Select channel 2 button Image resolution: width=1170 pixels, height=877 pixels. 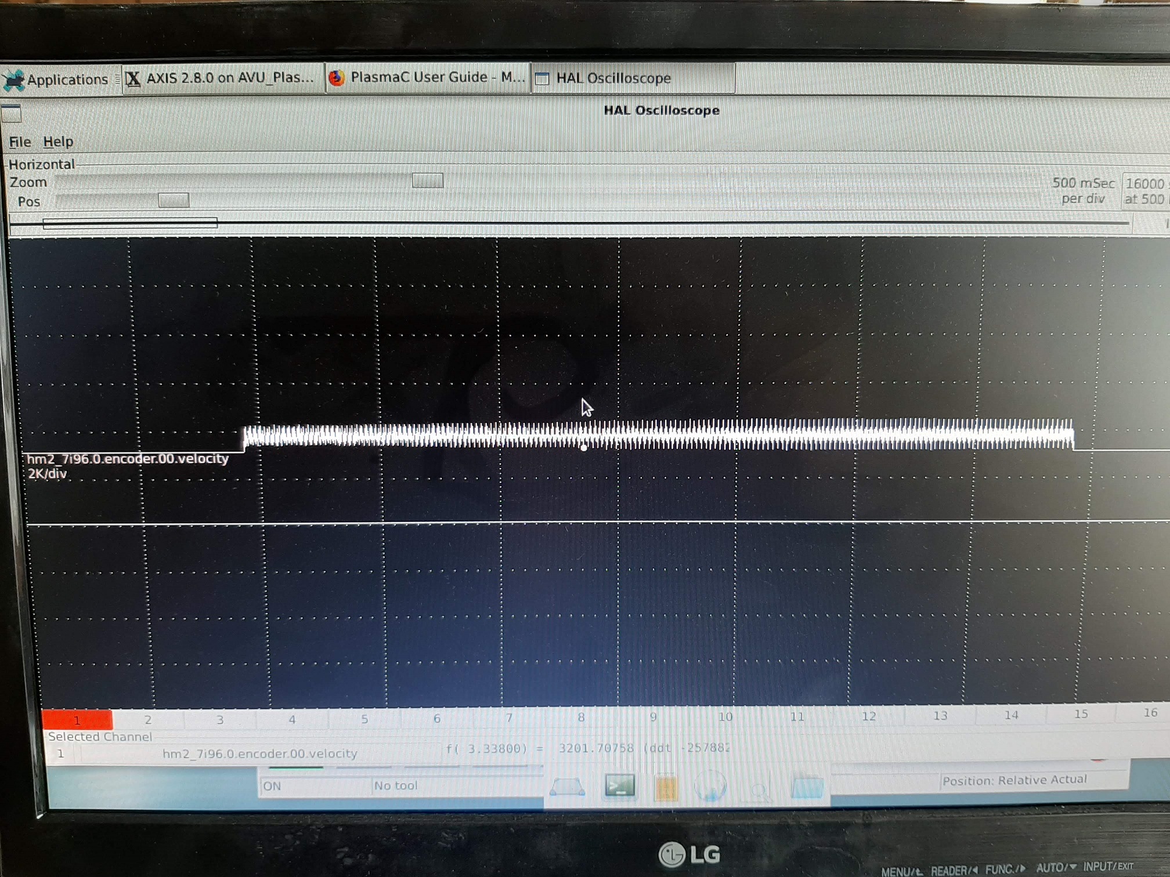(148, 720)
